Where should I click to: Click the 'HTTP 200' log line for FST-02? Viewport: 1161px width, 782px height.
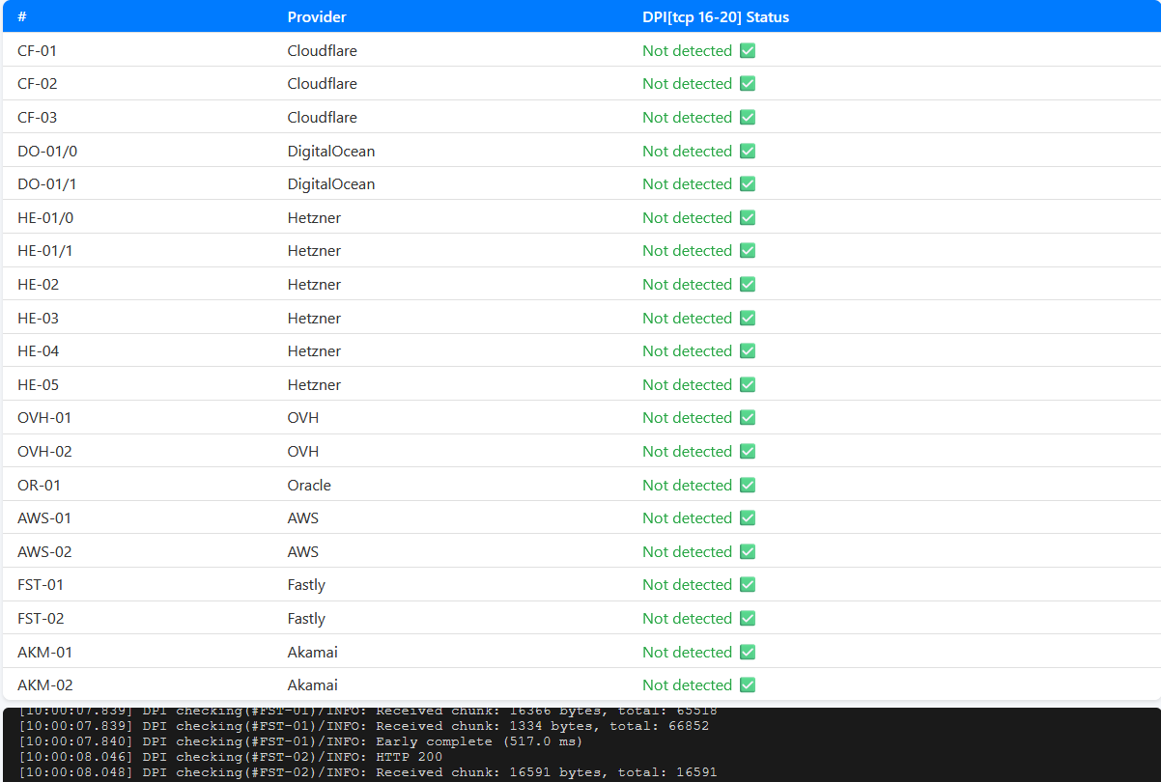[231, 757]
